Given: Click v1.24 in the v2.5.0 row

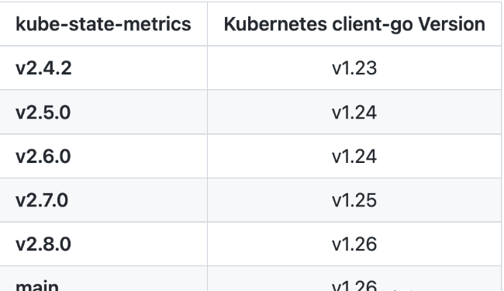Looking at the screenshot, I should click(x=354, y=113).
